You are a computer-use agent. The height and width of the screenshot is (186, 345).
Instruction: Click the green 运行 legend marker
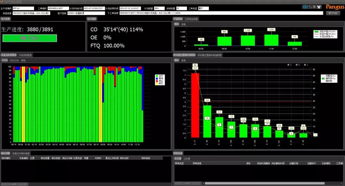click(157, 76)
